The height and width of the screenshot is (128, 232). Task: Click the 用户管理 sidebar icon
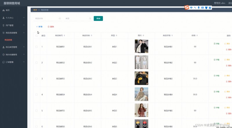3,25
